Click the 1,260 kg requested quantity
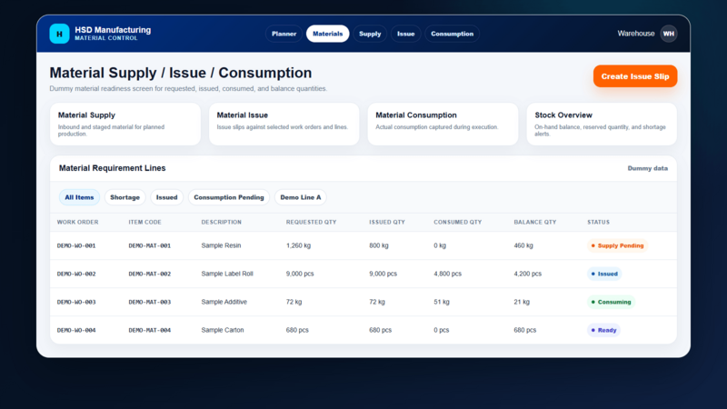Screen dimensions: 727x409 click(x=298, y=245)
